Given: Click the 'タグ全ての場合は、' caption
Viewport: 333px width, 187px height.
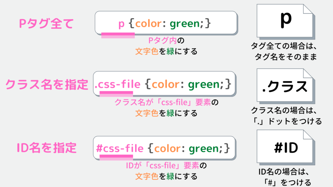Looking at the screenshot, I should tap(284, 46).
